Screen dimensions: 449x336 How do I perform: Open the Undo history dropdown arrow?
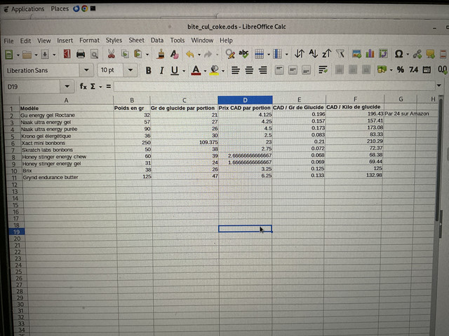tap(199, 55)
